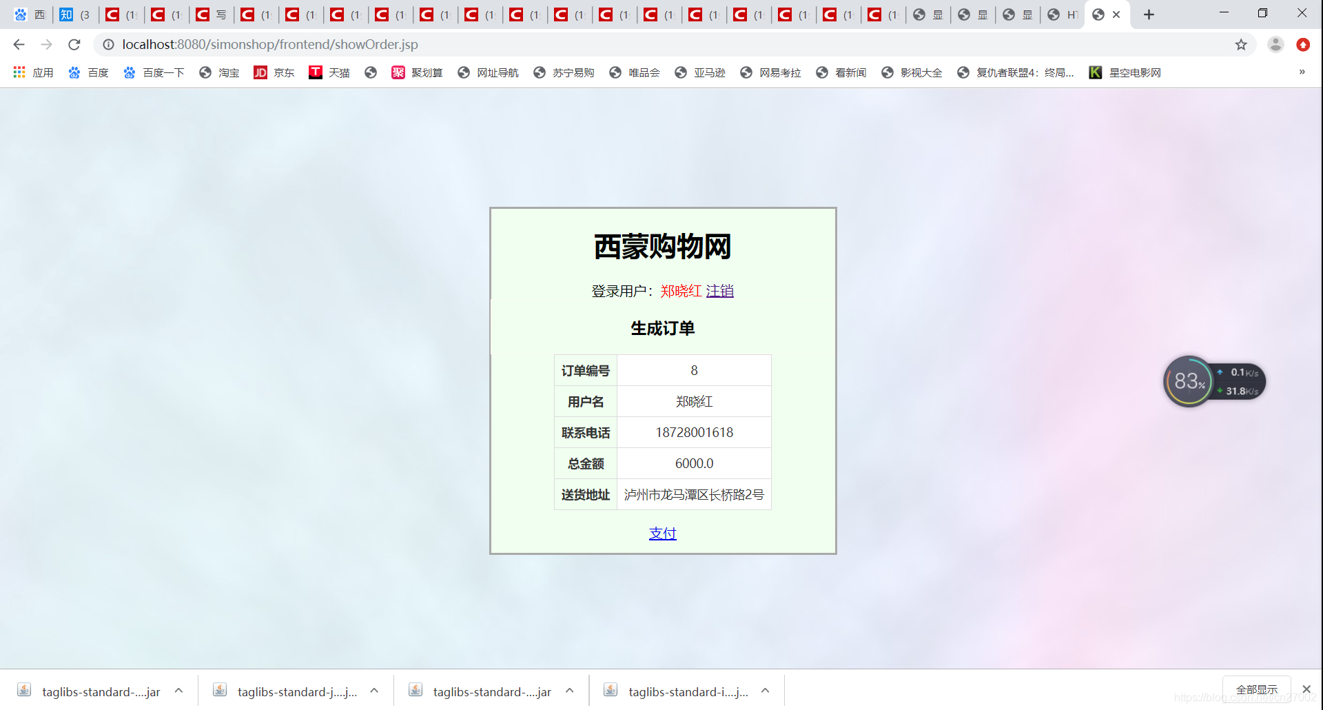Open the 聚划算 bookmark

click(x=417, y=72)
